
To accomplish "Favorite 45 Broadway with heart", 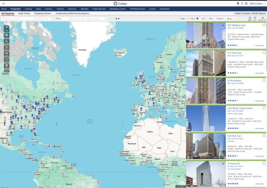I will coord(223,80).
